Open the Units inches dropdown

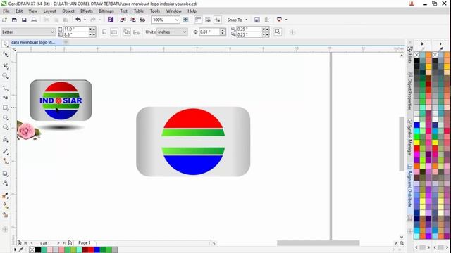click(x=185, y=32)
